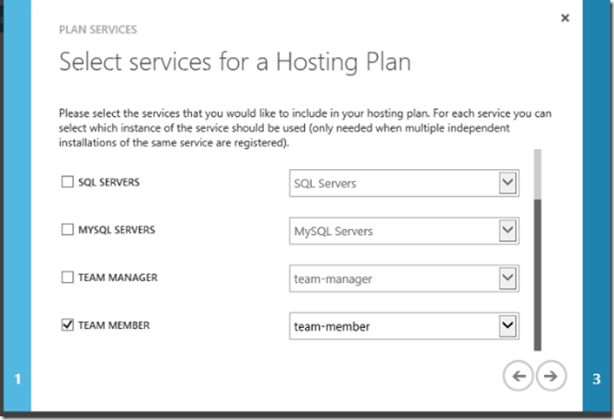Expand the MySQL Servers instance dropdown
614x420 pixels.
click(507, 231)
